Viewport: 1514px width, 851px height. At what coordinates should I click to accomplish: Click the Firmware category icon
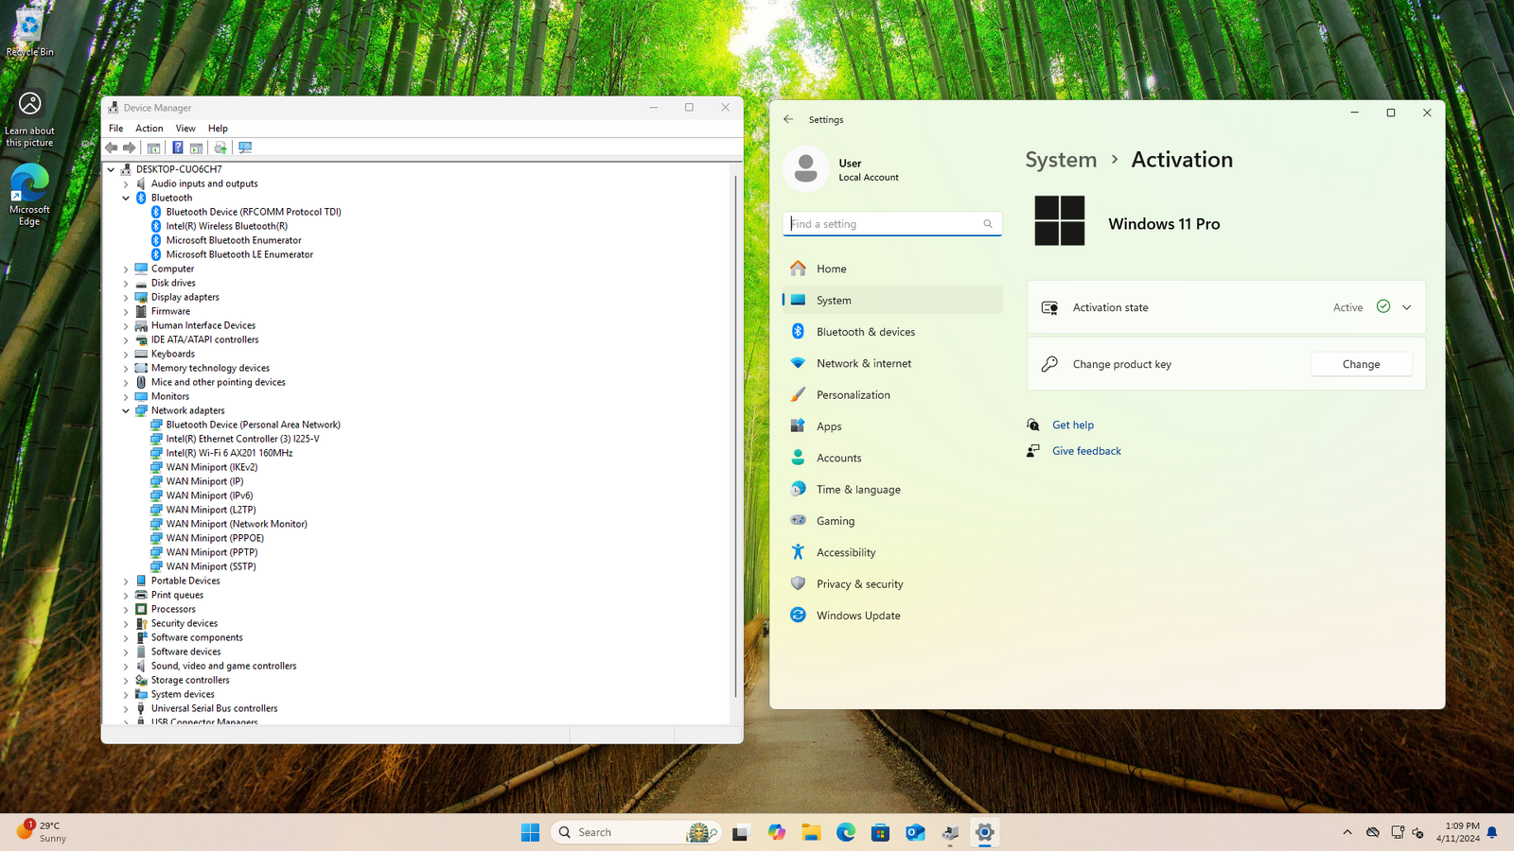click(x=141, y=311)
